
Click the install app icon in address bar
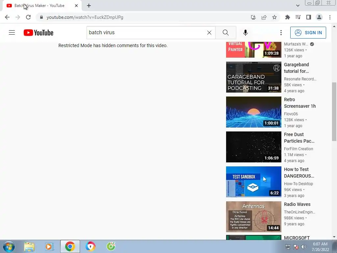pos(253,17)
